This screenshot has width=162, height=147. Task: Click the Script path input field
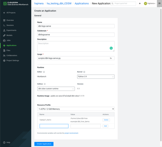76,58
